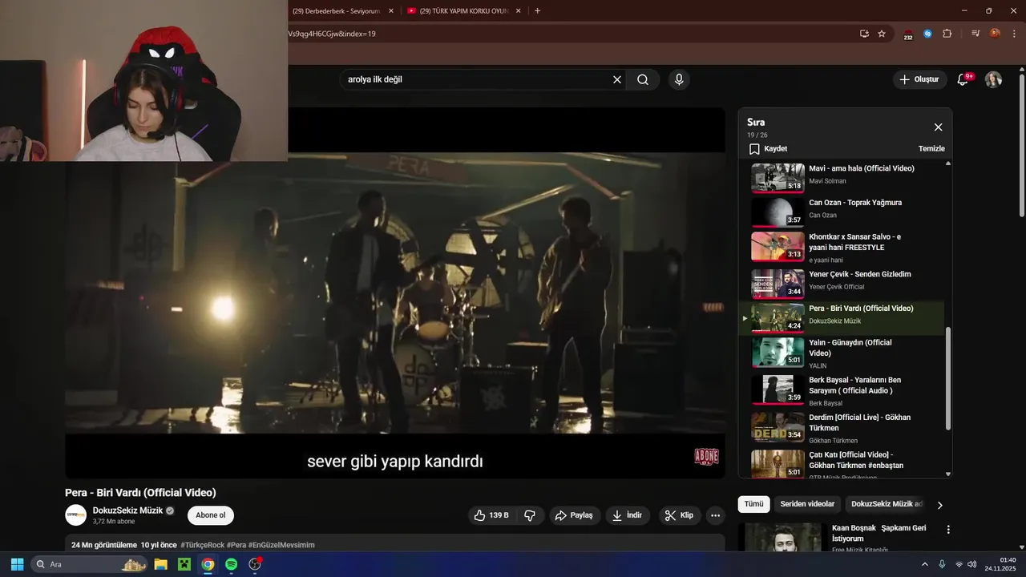
Task: Close the Derbederberk browser tab
Action: 391,10
